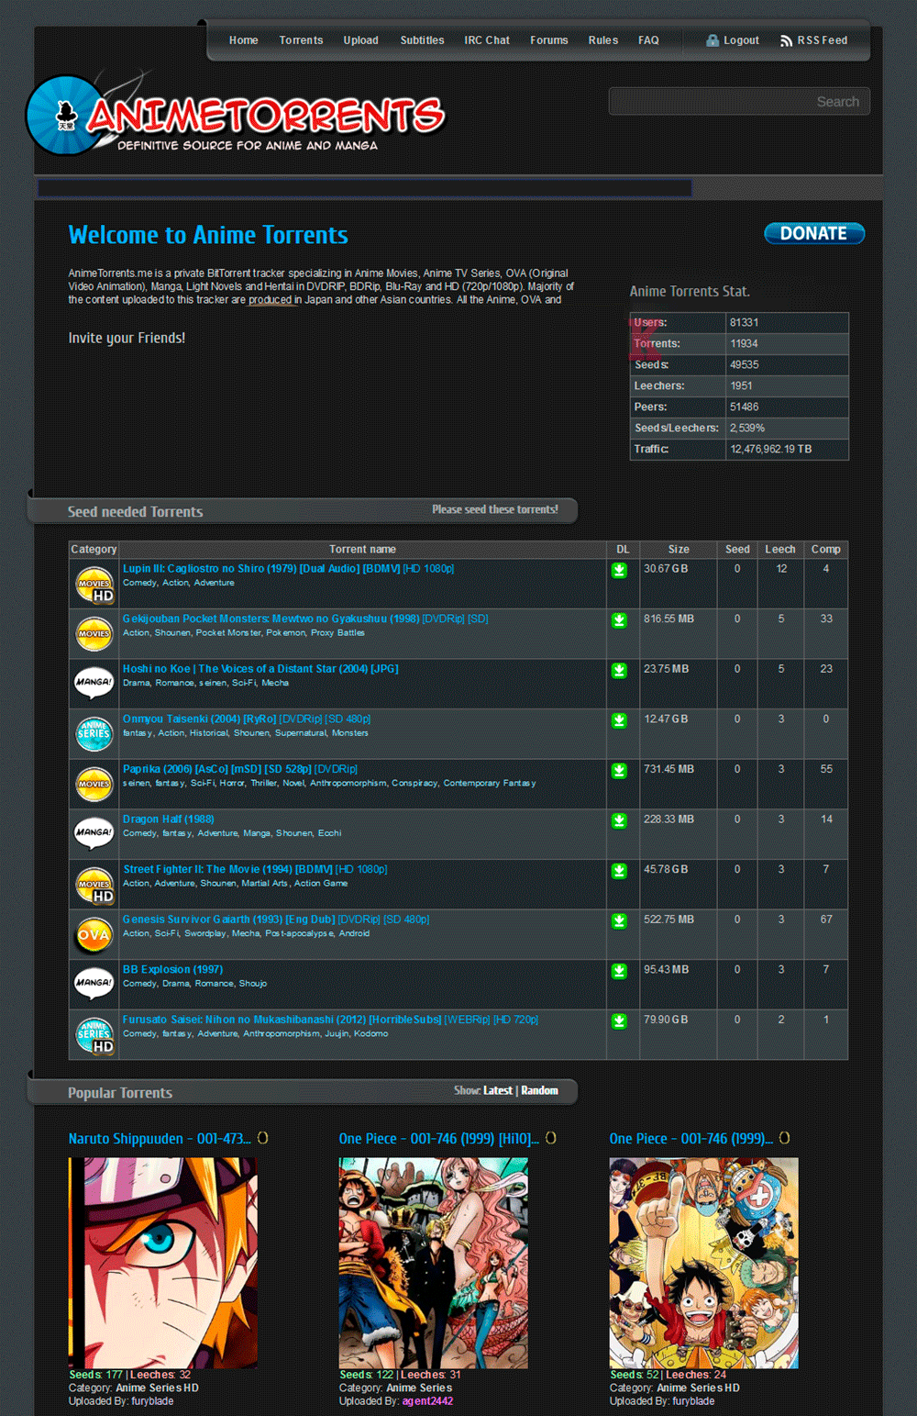Show Latest popular torrents
The image size is (917, 1416).
point(498,1090)
